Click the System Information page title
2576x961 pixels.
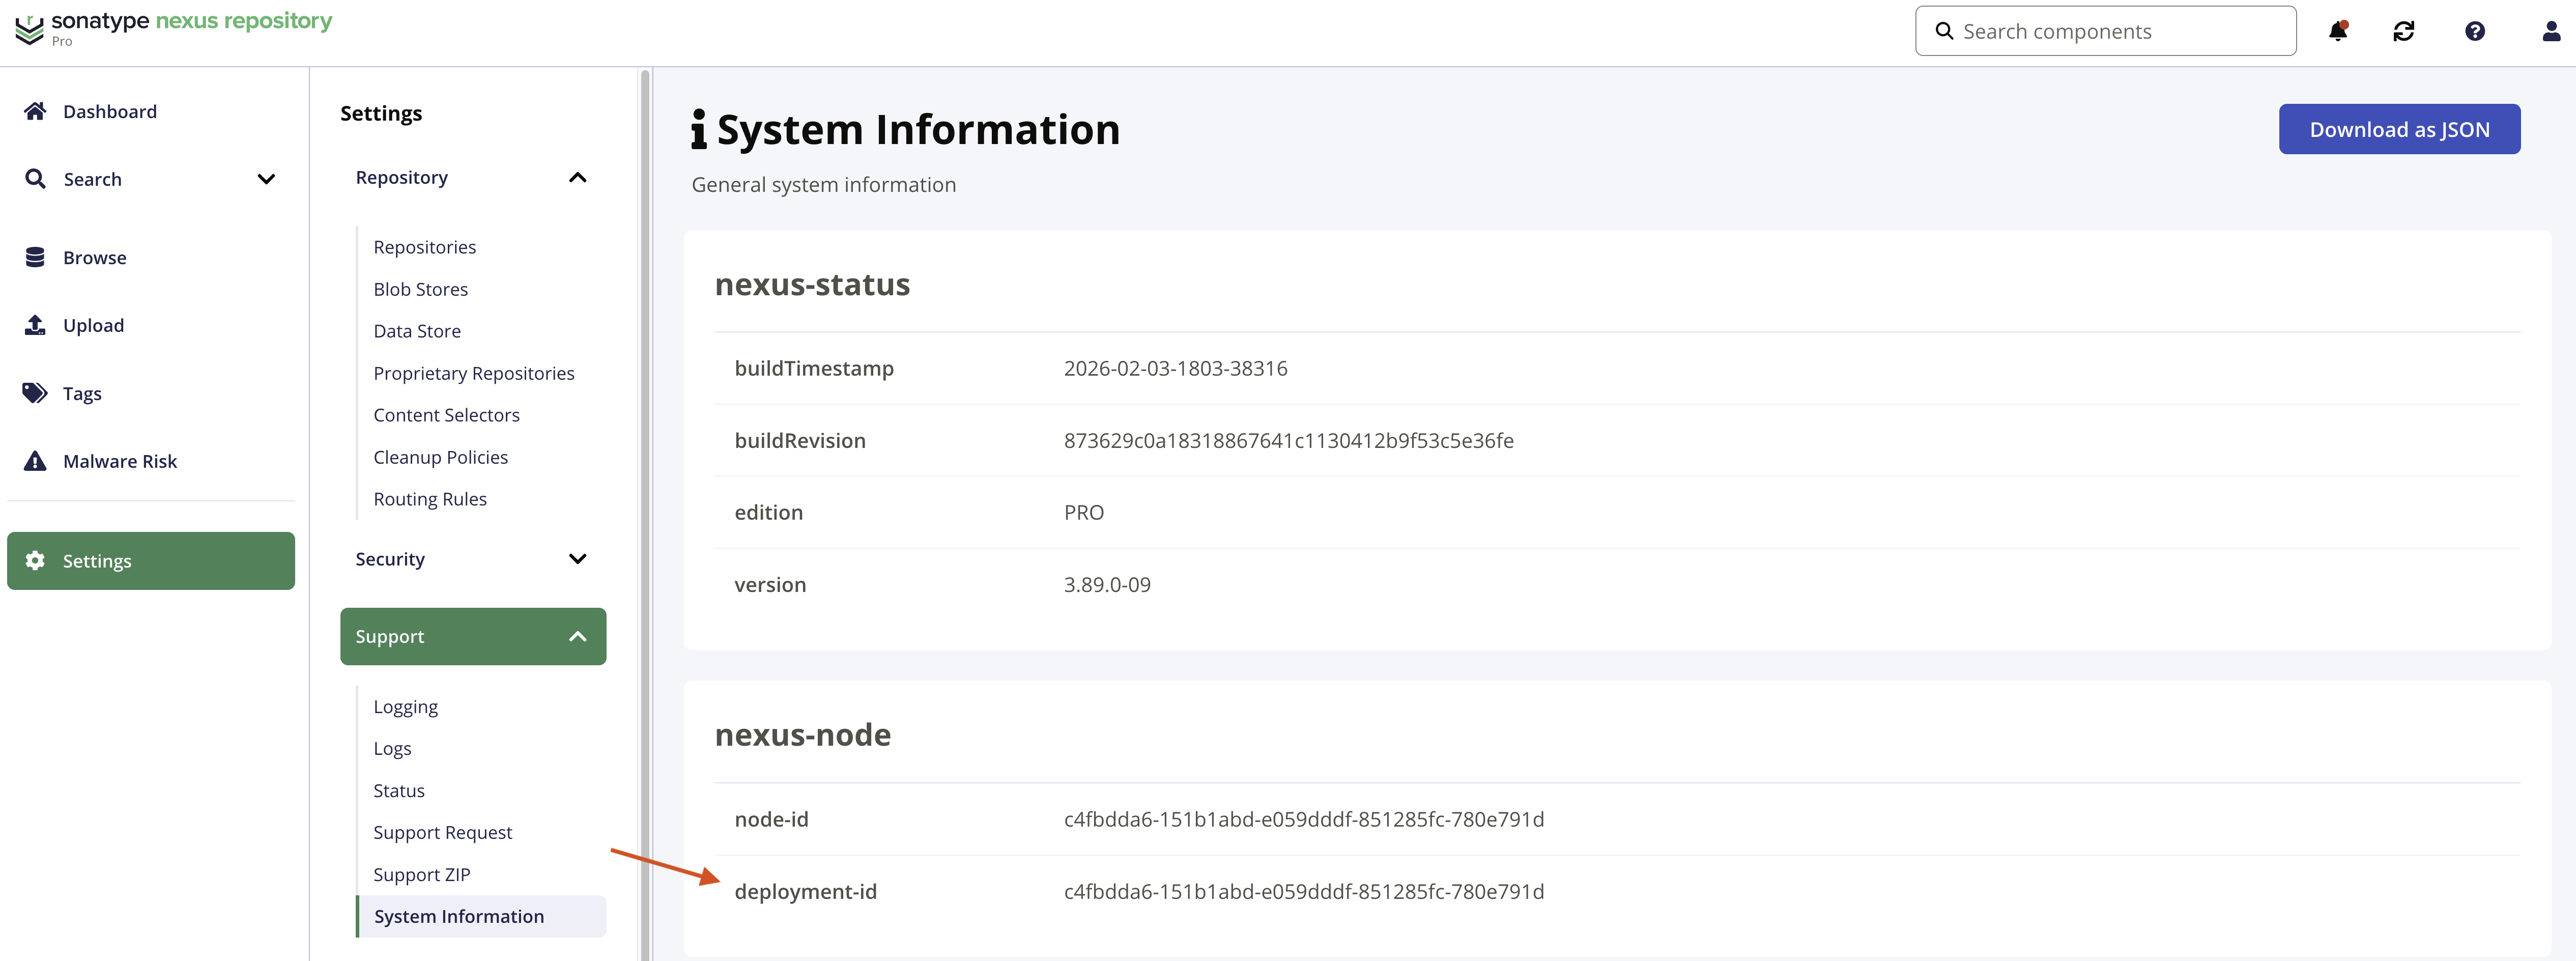tap(918, 130)
